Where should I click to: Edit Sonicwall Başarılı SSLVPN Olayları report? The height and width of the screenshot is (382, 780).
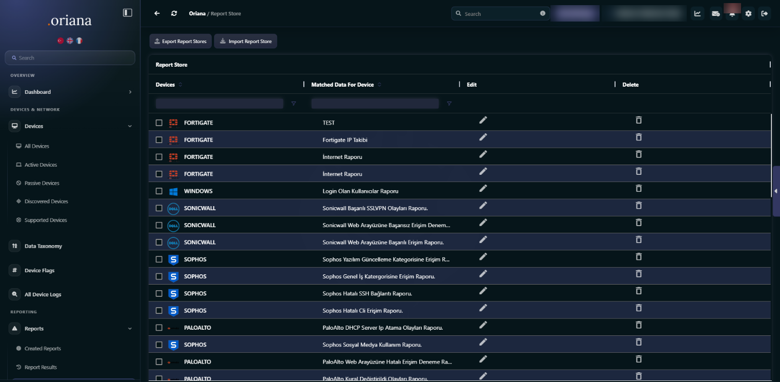pyautogui.click(x=483, y=205)
